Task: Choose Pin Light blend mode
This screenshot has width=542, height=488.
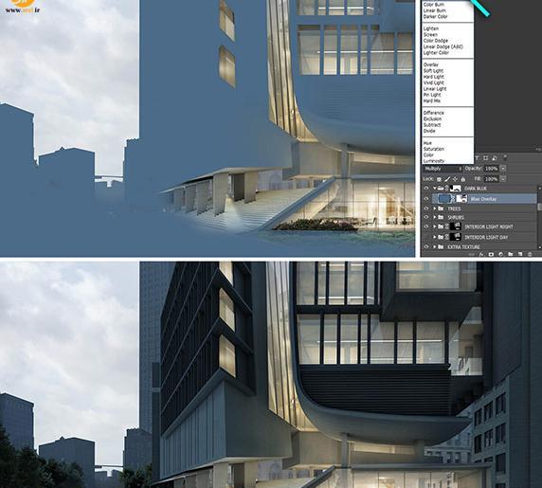Action: [x=432, y=95]
